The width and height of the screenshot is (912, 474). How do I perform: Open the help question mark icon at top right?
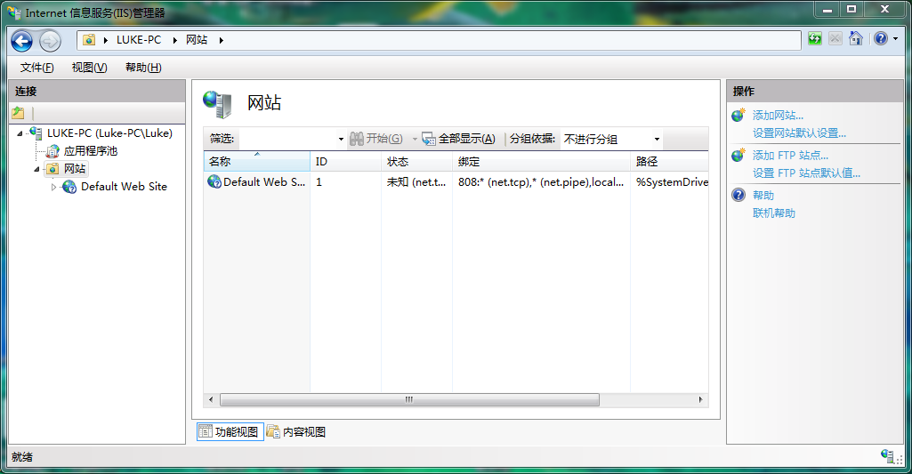(881, 38)
